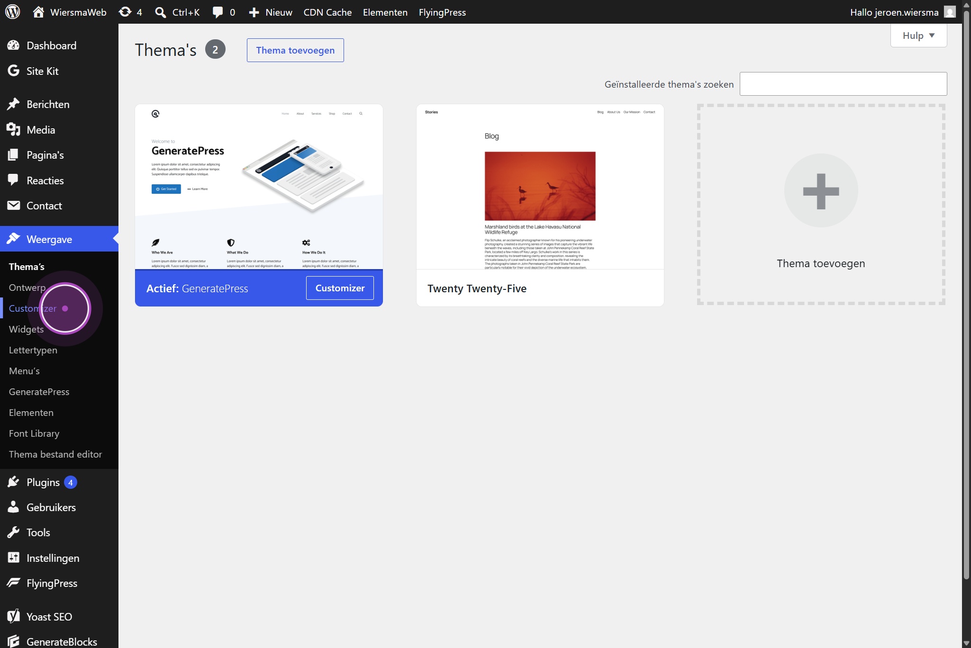Open the Gebruikers menu link

(51, 507)
